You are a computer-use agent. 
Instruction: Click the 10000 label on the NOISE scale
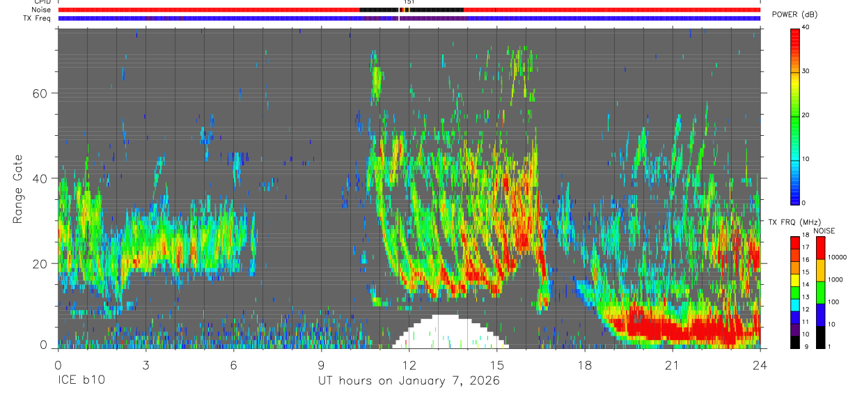coord(836,256)
